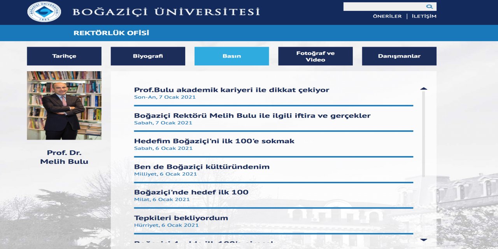Click the scroll-up arrow on the list
The image size is (498, 249).
[423, 88]
